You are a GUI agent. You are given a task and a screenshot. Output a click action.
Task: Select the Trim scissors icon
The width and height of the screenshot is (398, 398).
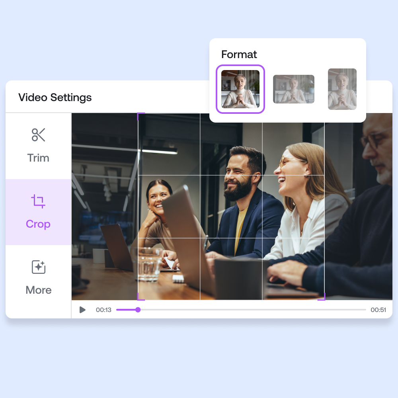pyautogui.click(x=38, y=135)
